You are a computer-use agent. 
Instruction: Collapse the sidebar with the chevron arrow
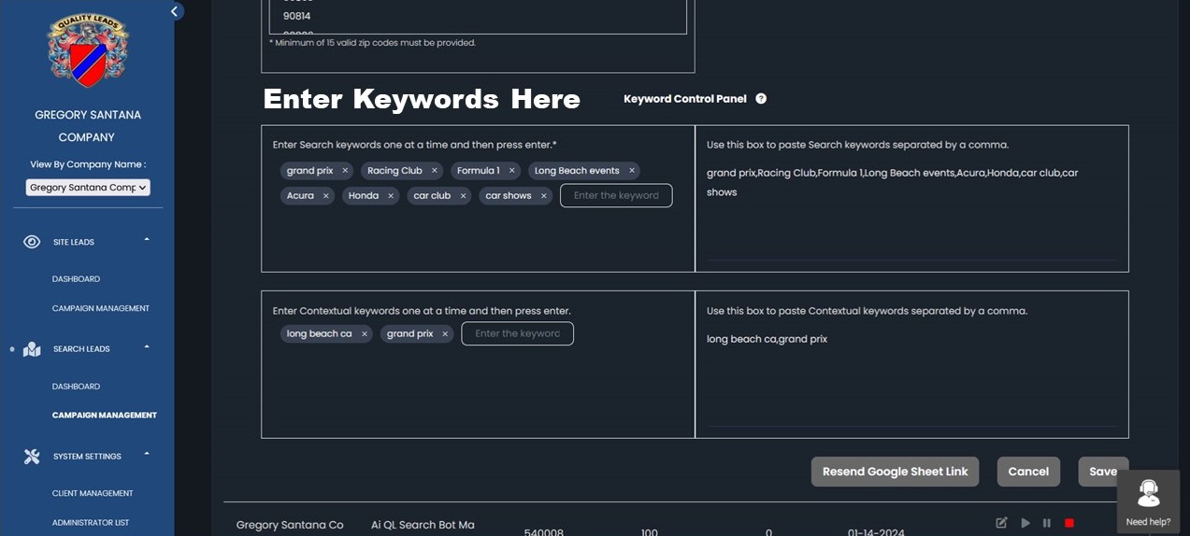174,11
